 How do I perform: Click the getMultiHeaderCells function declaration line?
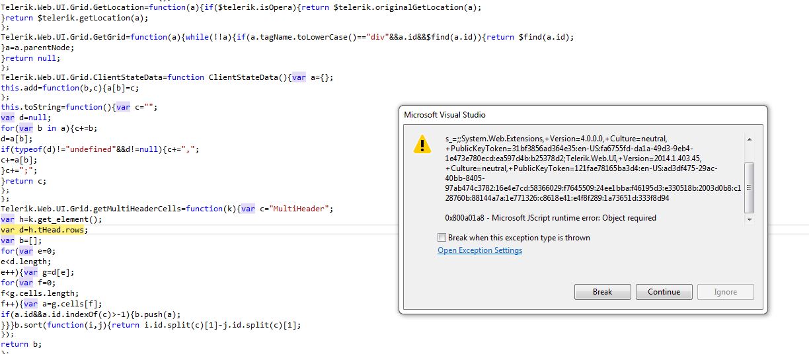[x=165, y=209]
